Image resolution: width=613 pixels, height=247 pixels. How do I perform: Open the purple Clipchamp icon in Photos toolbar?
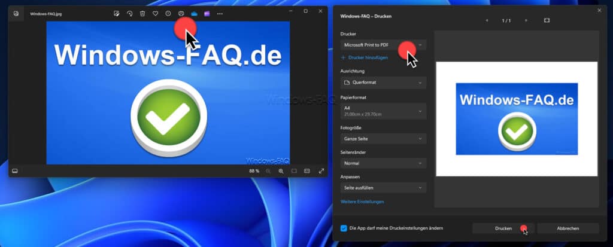click(207, 14)
